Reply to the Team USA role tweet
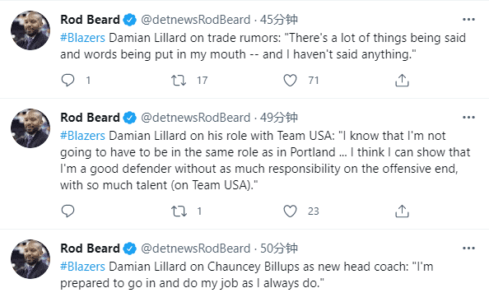This screenshot has width=489, height=302. (68, 211)
